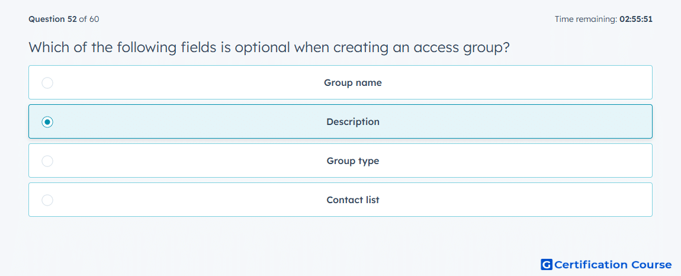The image size is (681, 276).
Task: Click the word 'optional' in the question
Action: point(262,48)
